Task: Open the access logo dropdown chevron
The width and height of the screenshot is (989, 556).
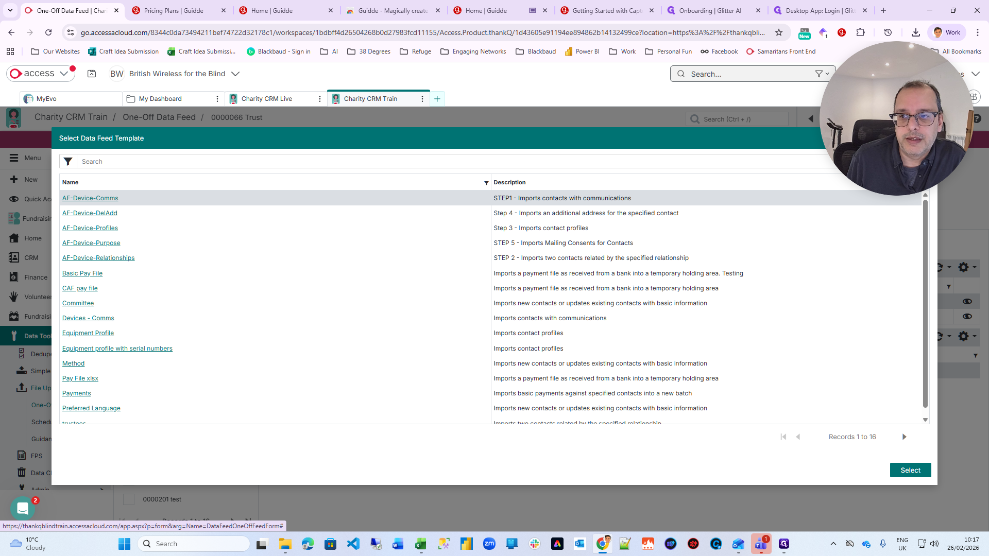Action: point(64,74)
